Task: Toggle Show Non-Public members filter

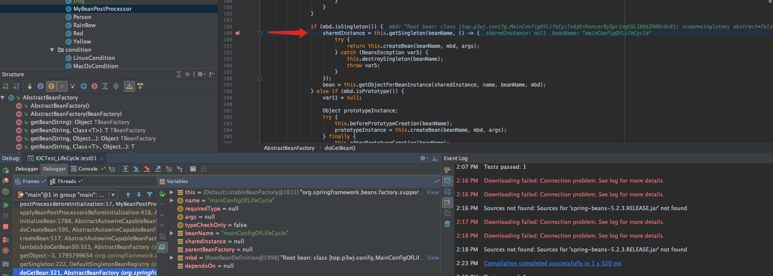Action: click(x=62, y=86)
